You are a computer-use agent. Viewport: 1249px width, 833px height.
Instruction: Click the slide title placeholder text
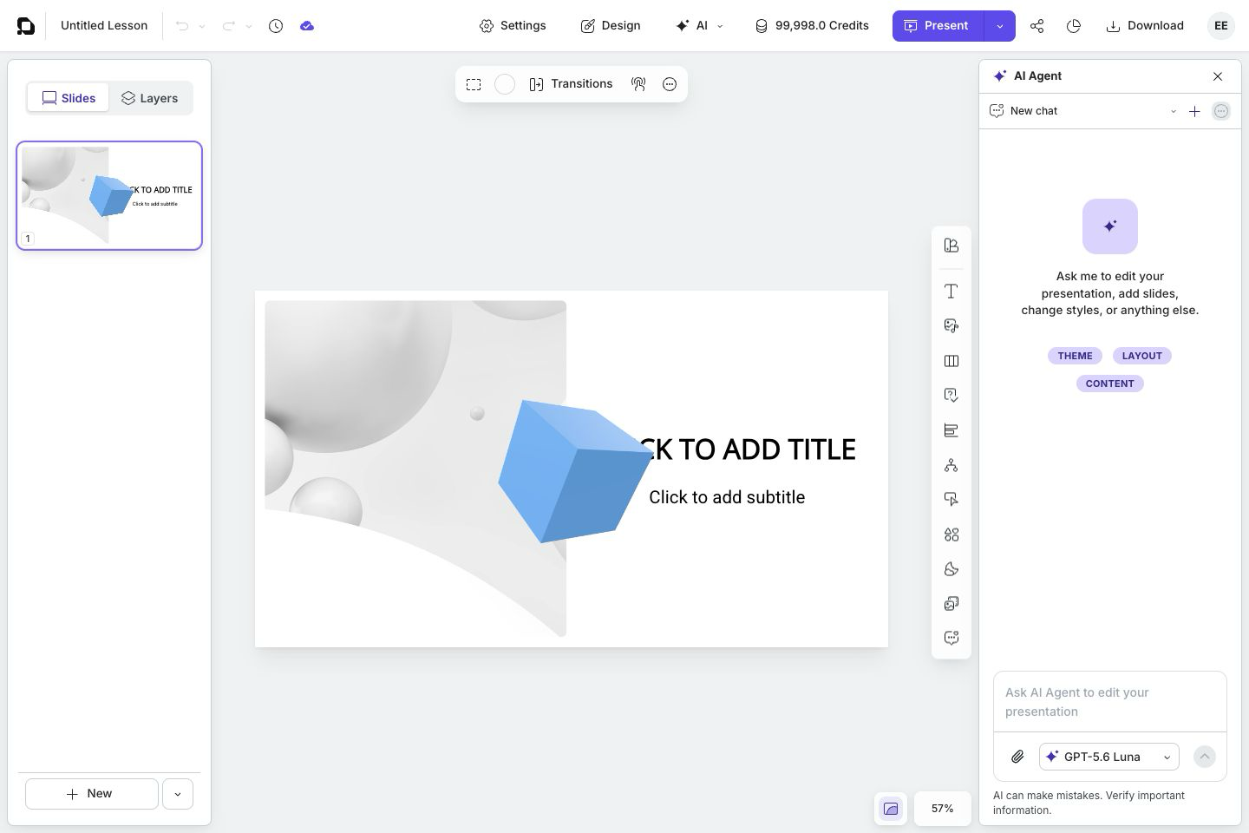click(753, 449)
